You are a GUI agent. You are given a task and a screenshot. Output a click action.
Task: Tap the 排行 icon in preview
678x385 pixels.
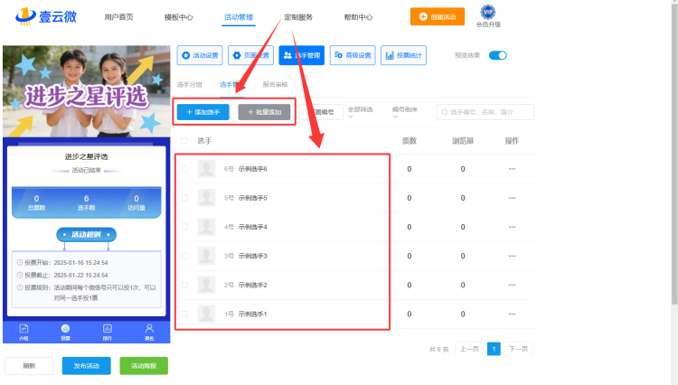tap(108, 333)
